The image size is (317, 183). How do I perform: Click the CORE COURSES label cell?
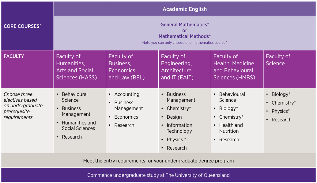pos(27,26)
